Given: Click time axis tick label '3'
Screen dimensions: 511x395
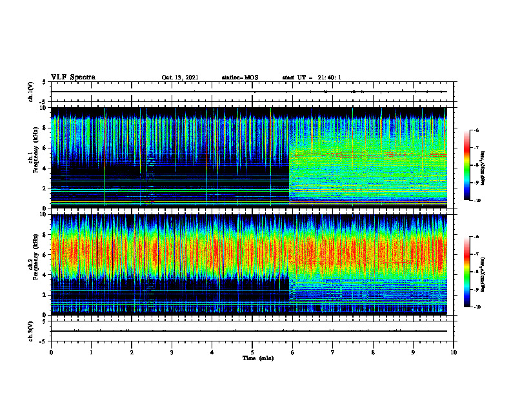Looking at the screenshot, I should coord(172,352).
